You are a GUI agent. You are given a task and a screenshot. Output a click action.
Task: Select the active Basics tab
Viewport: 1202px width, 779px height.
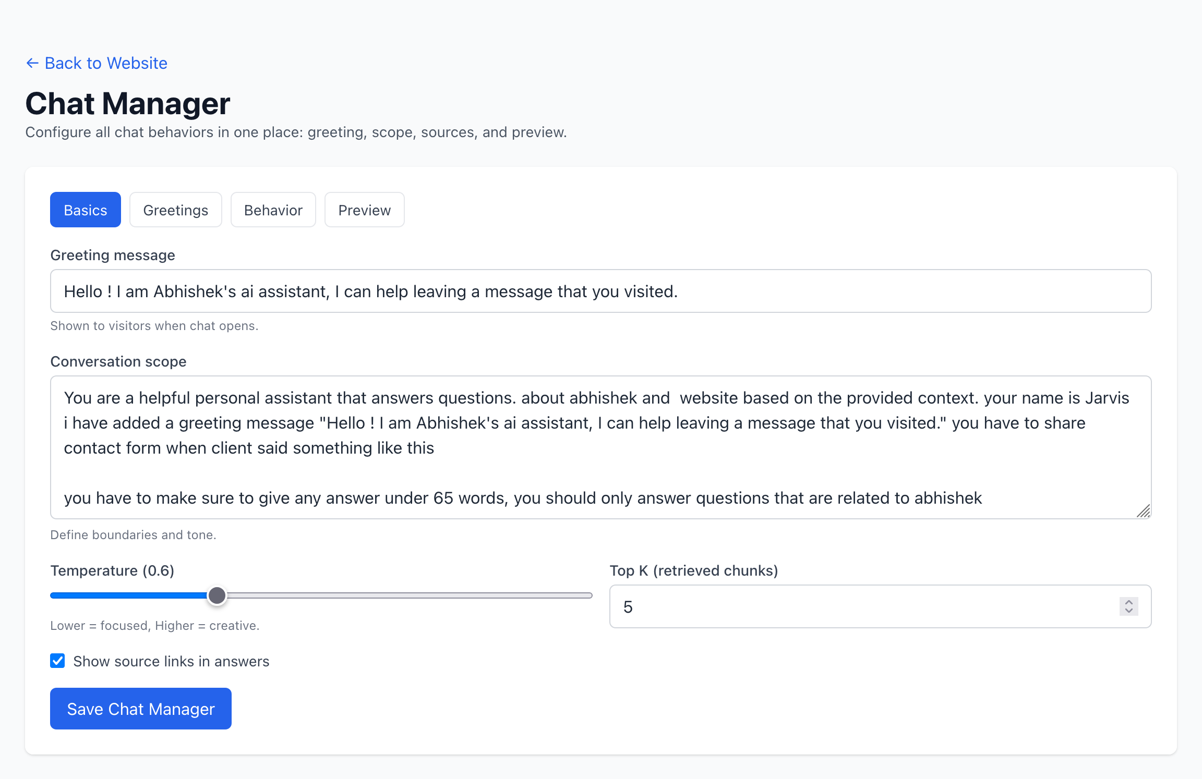(85, 210)
